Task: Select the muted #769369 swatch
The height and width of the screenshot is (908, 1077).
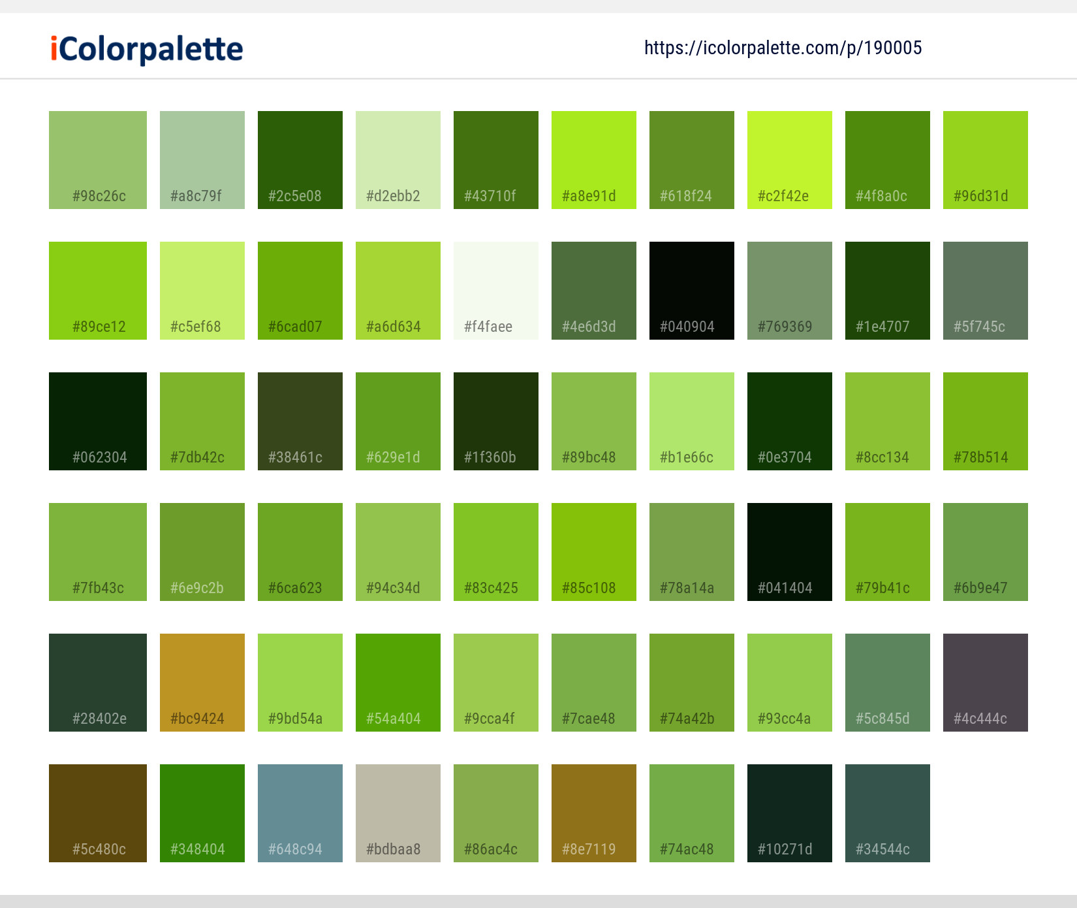Action: (790, 291)
